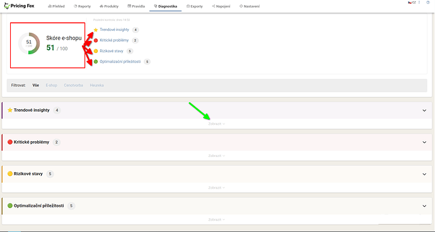This screenshot has width=435, height=232.
Task: Filter by Cenotvorba
Action: (x=74, y=85)
